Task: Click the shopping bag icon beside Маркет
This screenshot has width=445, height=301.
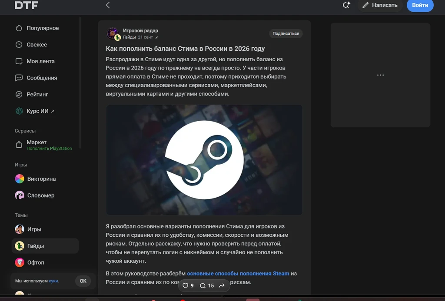Action: pos(19,145)
